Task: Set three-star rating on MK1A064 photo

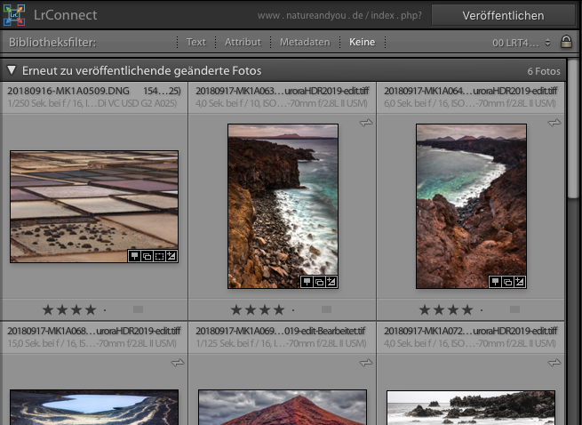Action: 453,309
